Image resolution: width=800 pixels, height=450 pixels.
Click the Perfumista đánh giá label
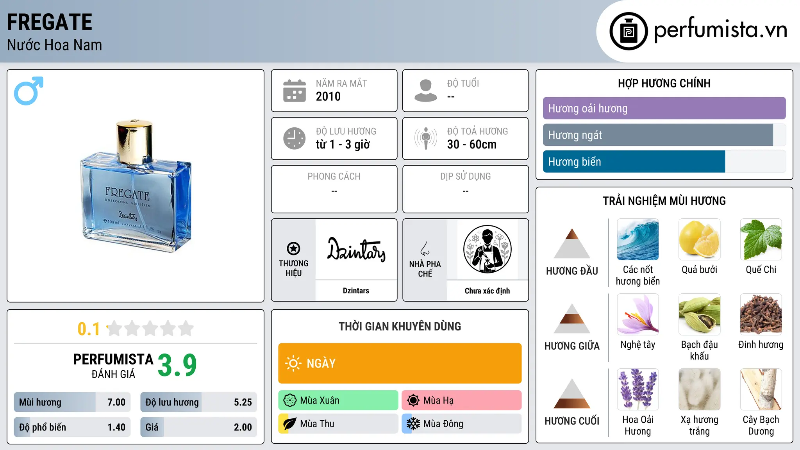(x=113, y=365)
